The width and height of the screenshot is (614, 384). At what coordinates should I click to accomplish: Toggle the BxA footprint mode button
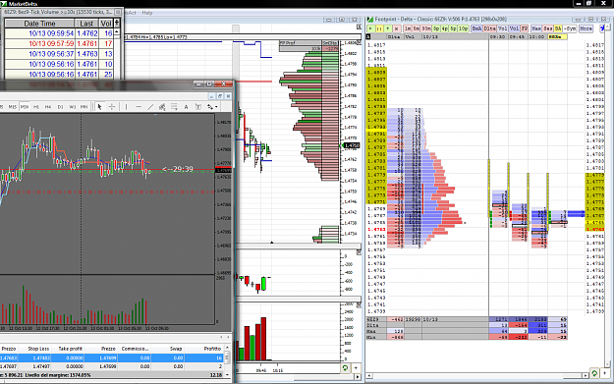(476, 28)
